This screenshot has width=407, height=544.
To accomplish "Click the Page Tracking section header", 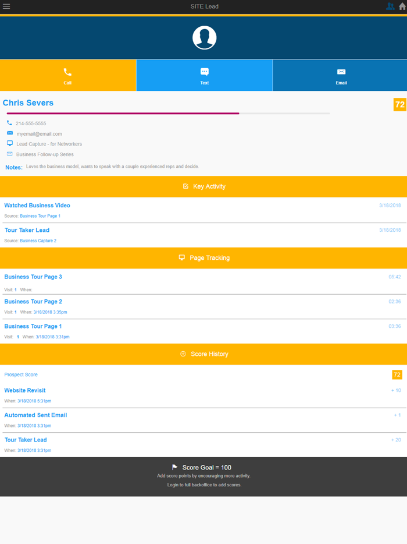I will pos(203,258).
